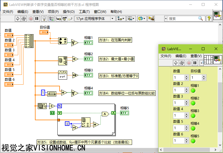Image resolution: width=223 pixels, height=153 pixels.
Task: Click the front panel connector pane grid
Action: point(208,60)
